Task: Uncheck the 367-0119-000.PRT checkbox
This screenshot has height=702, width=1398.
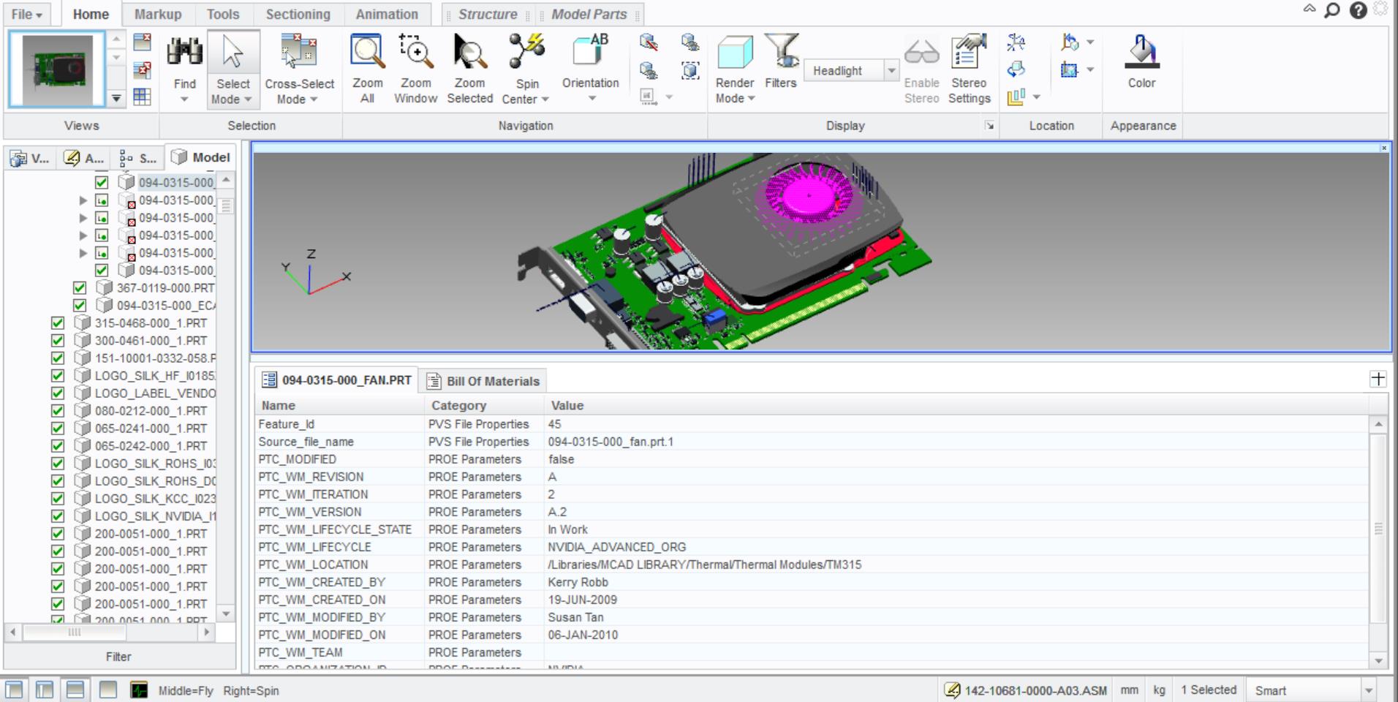Action: pyautogui.click(x=80, y=288)
